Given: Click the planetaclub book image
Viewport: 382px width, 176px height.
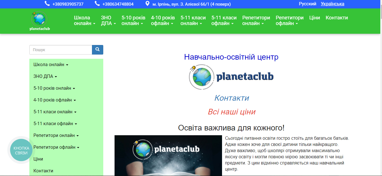Looking at the screenshot, I should (x=168, y=155).
